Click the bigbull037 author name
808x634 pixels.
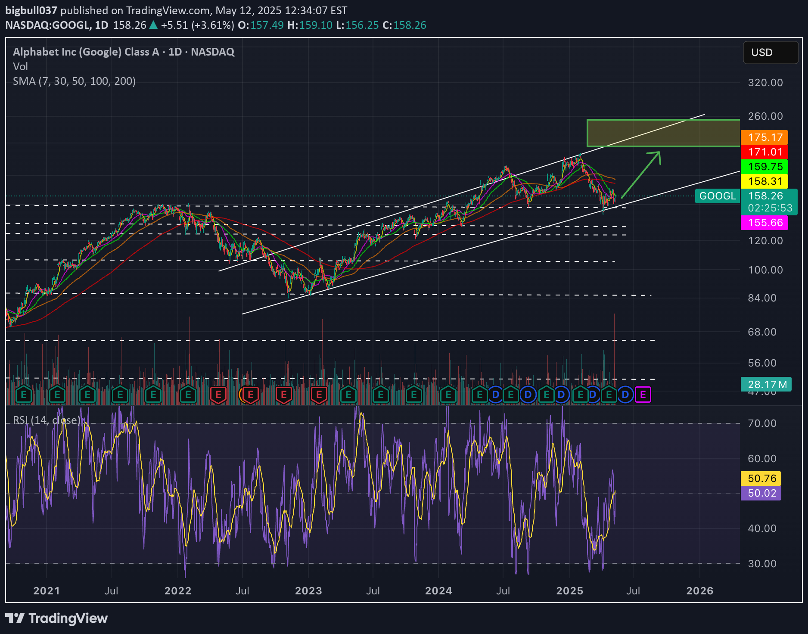pos(31,10)
